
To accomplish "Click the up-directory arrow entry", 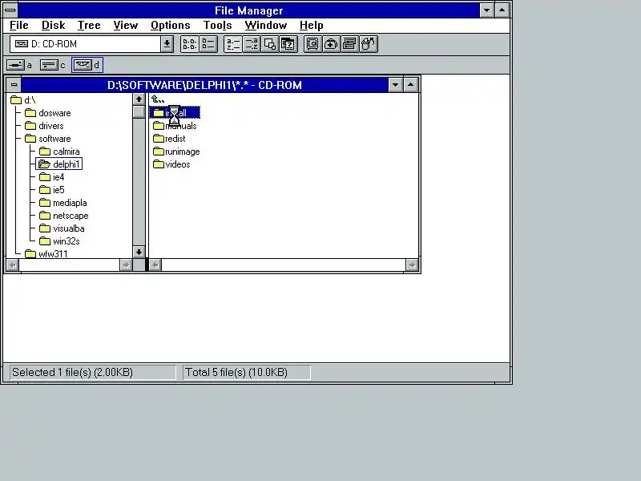I will 158,99.
